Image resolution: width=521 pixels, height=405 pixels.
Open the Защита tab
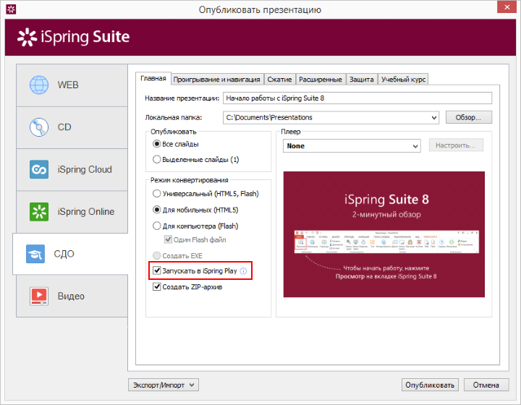pos(362,80)
